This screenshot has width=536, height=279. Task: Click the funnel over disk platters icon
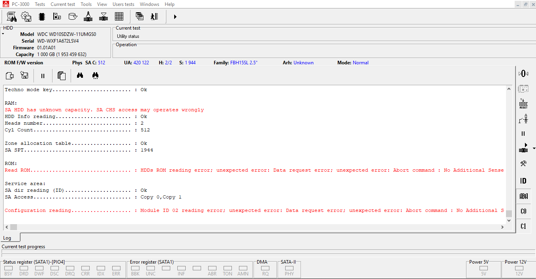pos(103,17)
